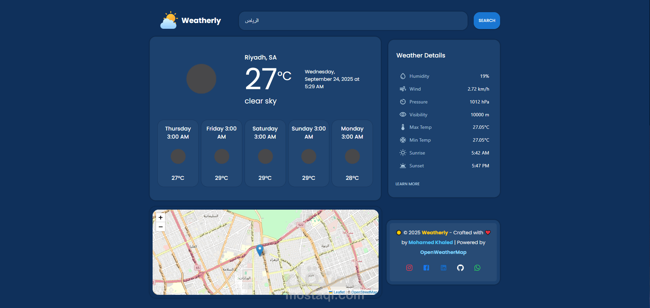
Task: Open the Facebook icon in footer
Action: tap(426, 268)
